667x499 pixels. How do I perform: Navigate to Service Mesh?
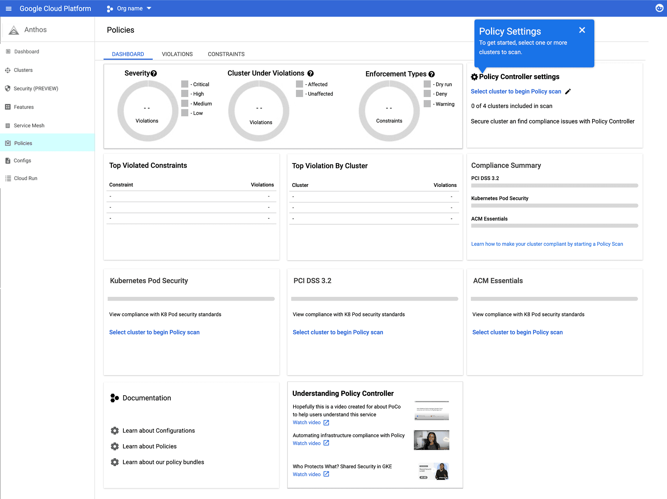pos(29,126)
